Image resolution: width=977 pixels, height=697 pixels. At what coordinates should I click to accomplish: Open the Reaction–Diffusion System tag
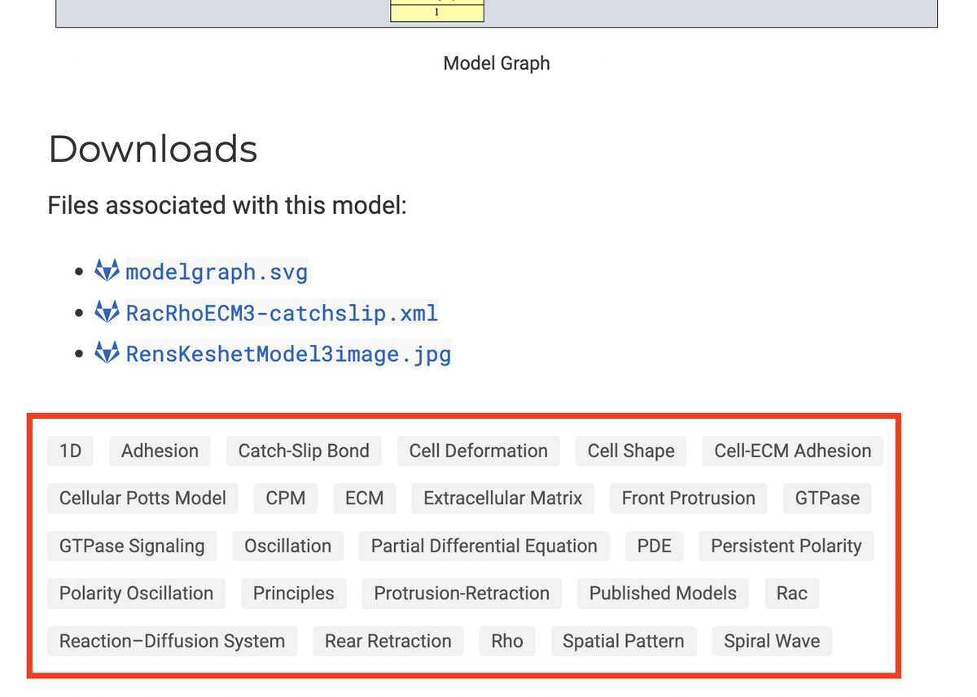[172, 641]
